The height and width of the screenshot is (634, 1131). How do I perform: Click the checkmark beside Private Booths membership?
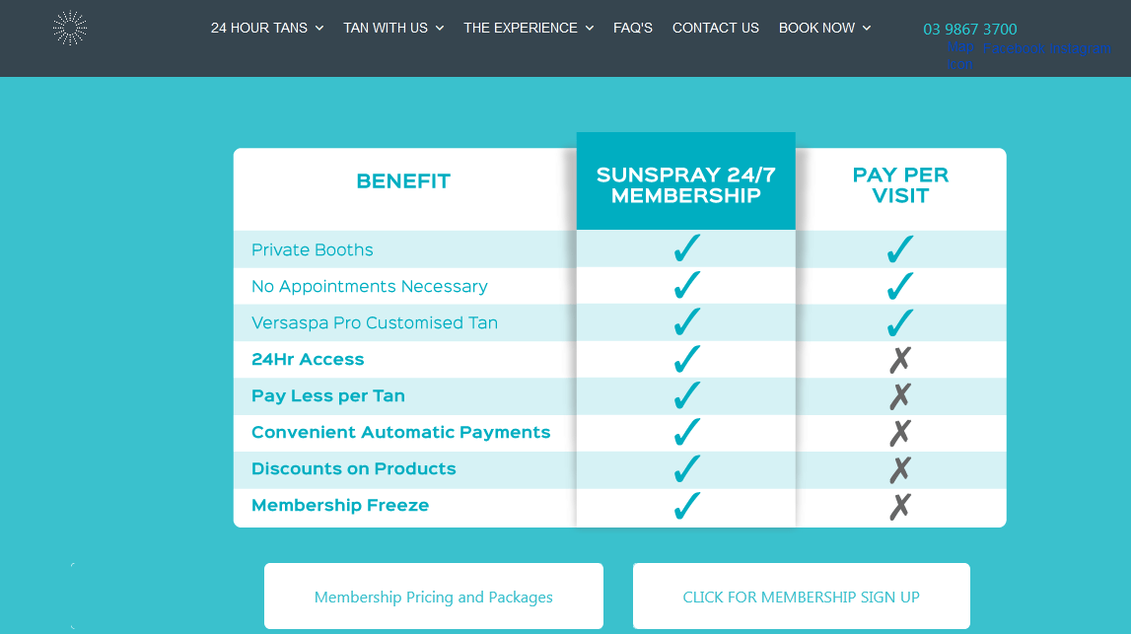[x=685, y=249]
